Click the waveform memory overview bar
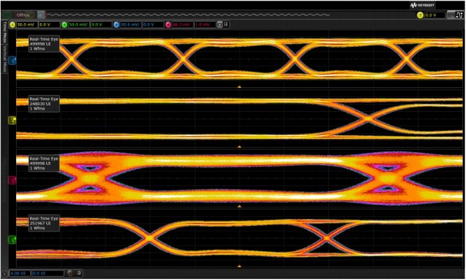 click(188, 15)
